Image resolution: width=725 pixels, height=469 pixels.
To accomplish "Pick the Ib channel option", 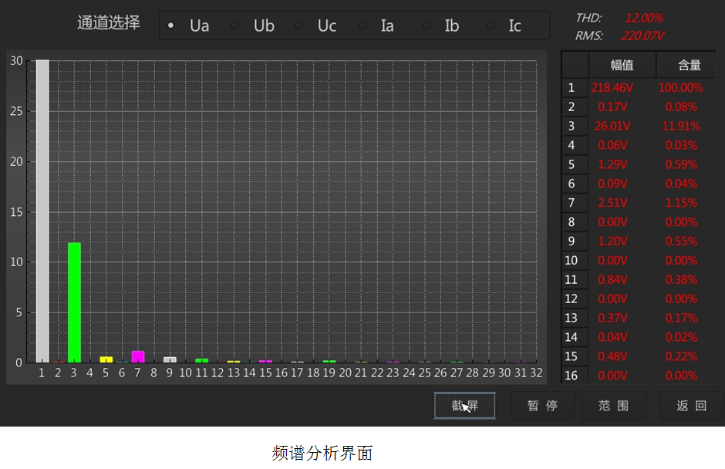I will pyautogui.click(x=426, y=25).
